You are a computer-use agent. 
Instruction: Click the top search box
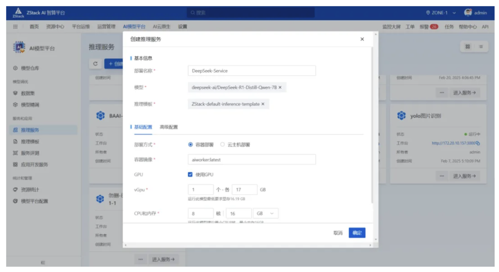251,13
